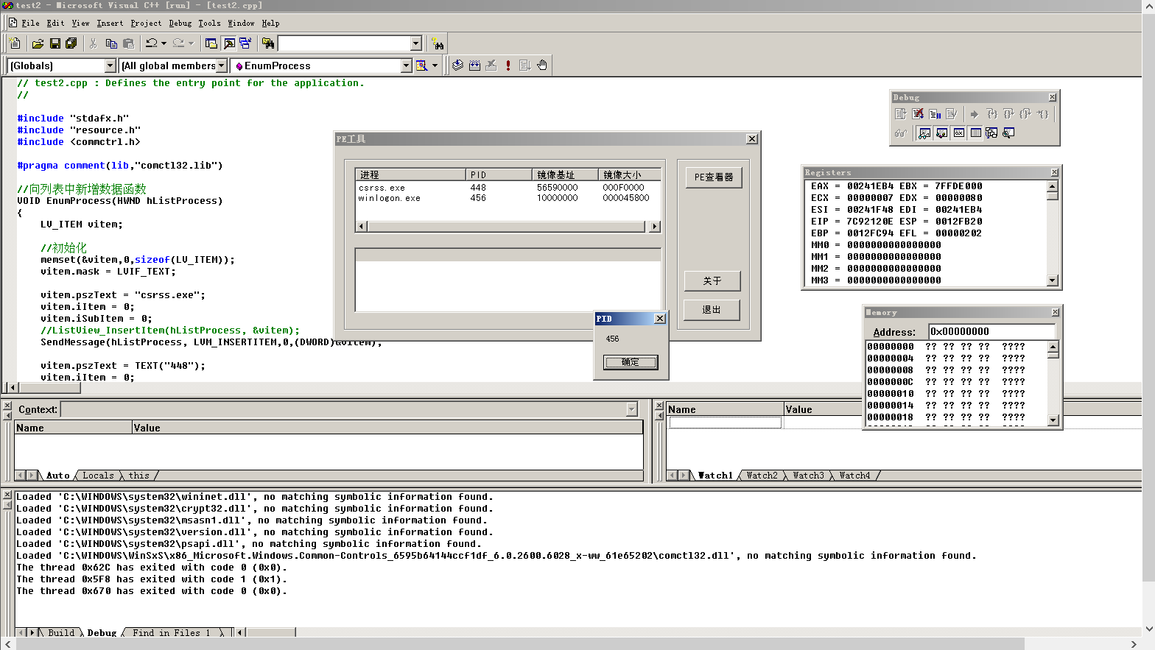Image resolution: width=1155 pixels, height=650 pixels.
Task: Toggle the Memory window in Debug toolbar
Action: point(975,133)
